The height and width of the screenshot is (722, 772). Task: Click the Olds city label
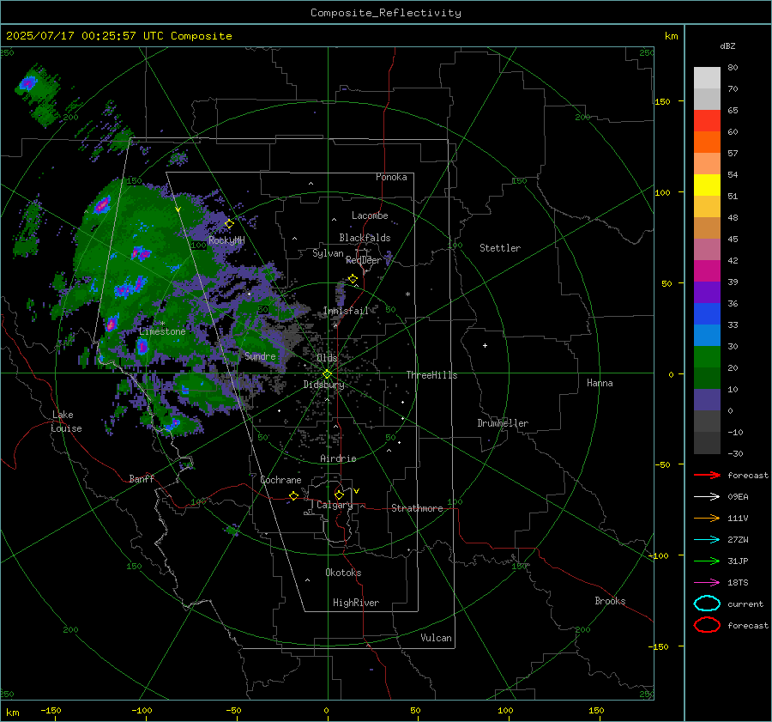(x=327, y=358)
